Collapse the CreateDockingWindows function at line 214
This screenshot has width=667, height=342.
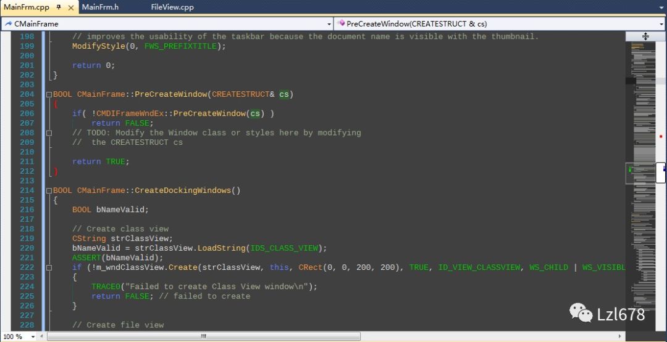pos(49,191)
